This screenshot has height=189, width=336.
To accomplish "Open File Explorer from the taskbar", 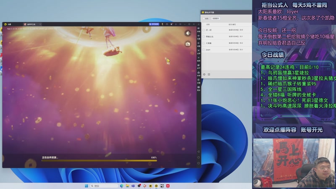I will click(x=127, y=186).
